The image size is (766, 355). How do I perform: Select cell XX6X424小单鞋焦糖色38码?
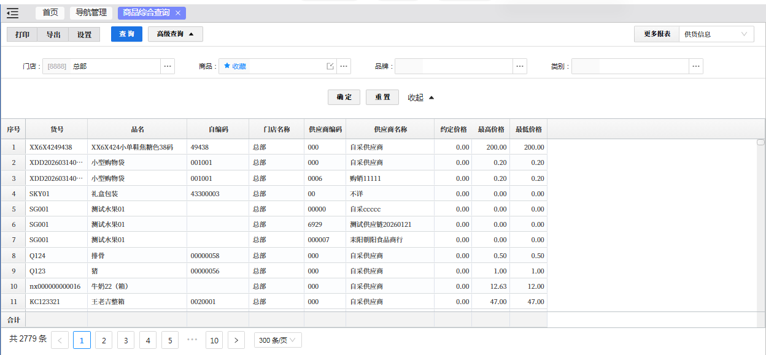pyautogui.click(x=137, y=147)
